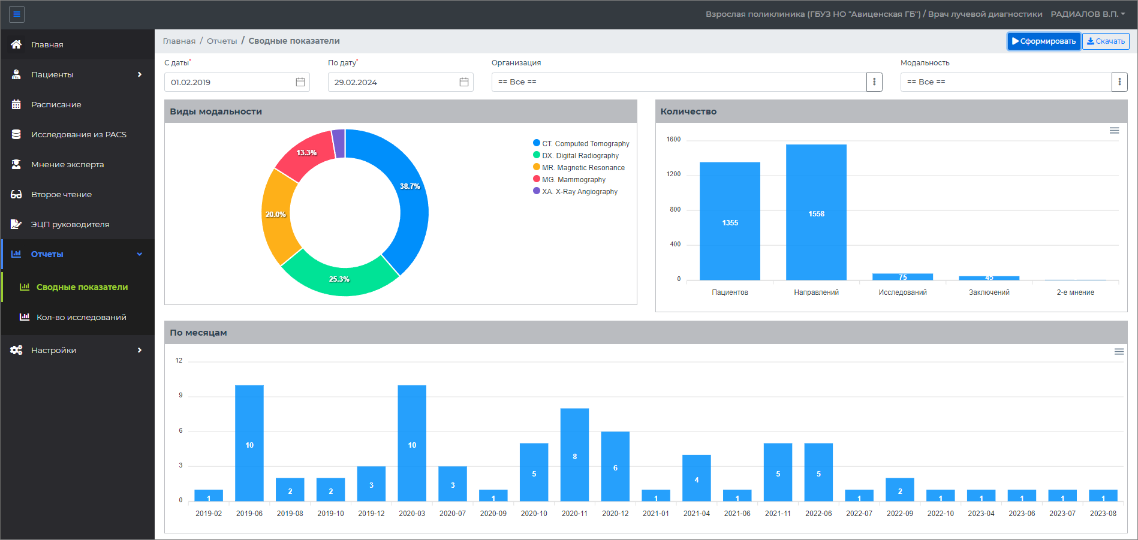Image resolution: width=1138 pixels, height=540 pixels.
Task: Click the PACS studies database icon
Action: (16, 134)
